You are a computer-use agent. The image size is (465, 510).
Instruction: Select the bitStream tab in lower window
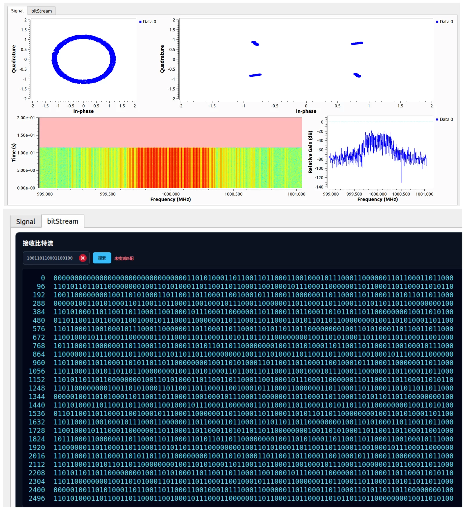63,221
